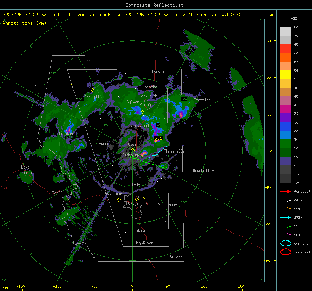Viewport: 312px width, 291px height.
Task: Click the yellow diamond marker under Cochrane
Action: coord(119,200)
